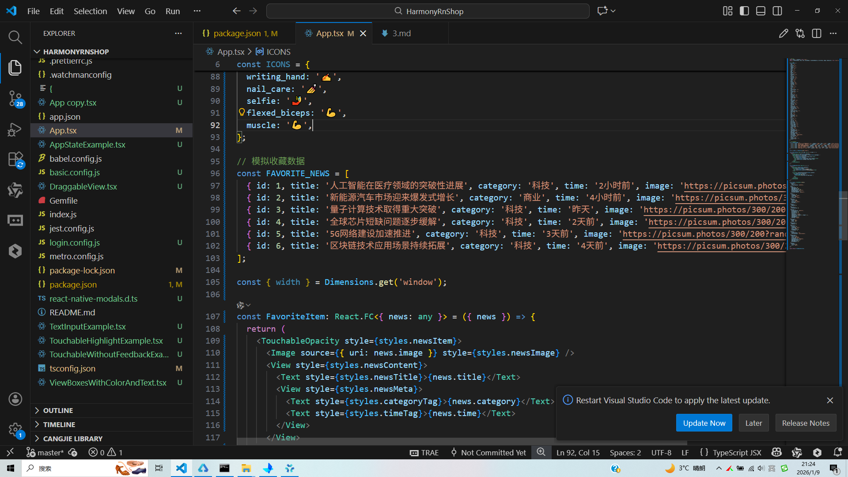Viewport: 848px width, 477px height.
Task: Open the Release Notes button
Action: tap(806, 423)
